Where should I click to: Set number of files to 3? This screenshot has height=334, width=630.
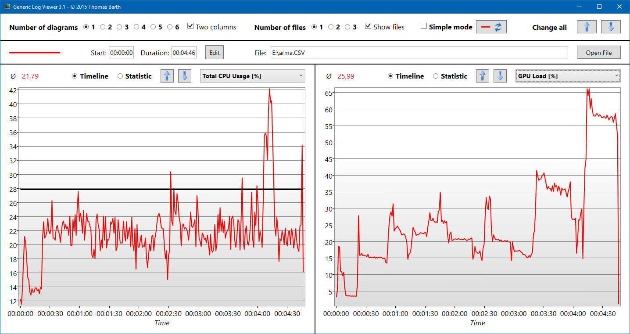click(347, 27)
